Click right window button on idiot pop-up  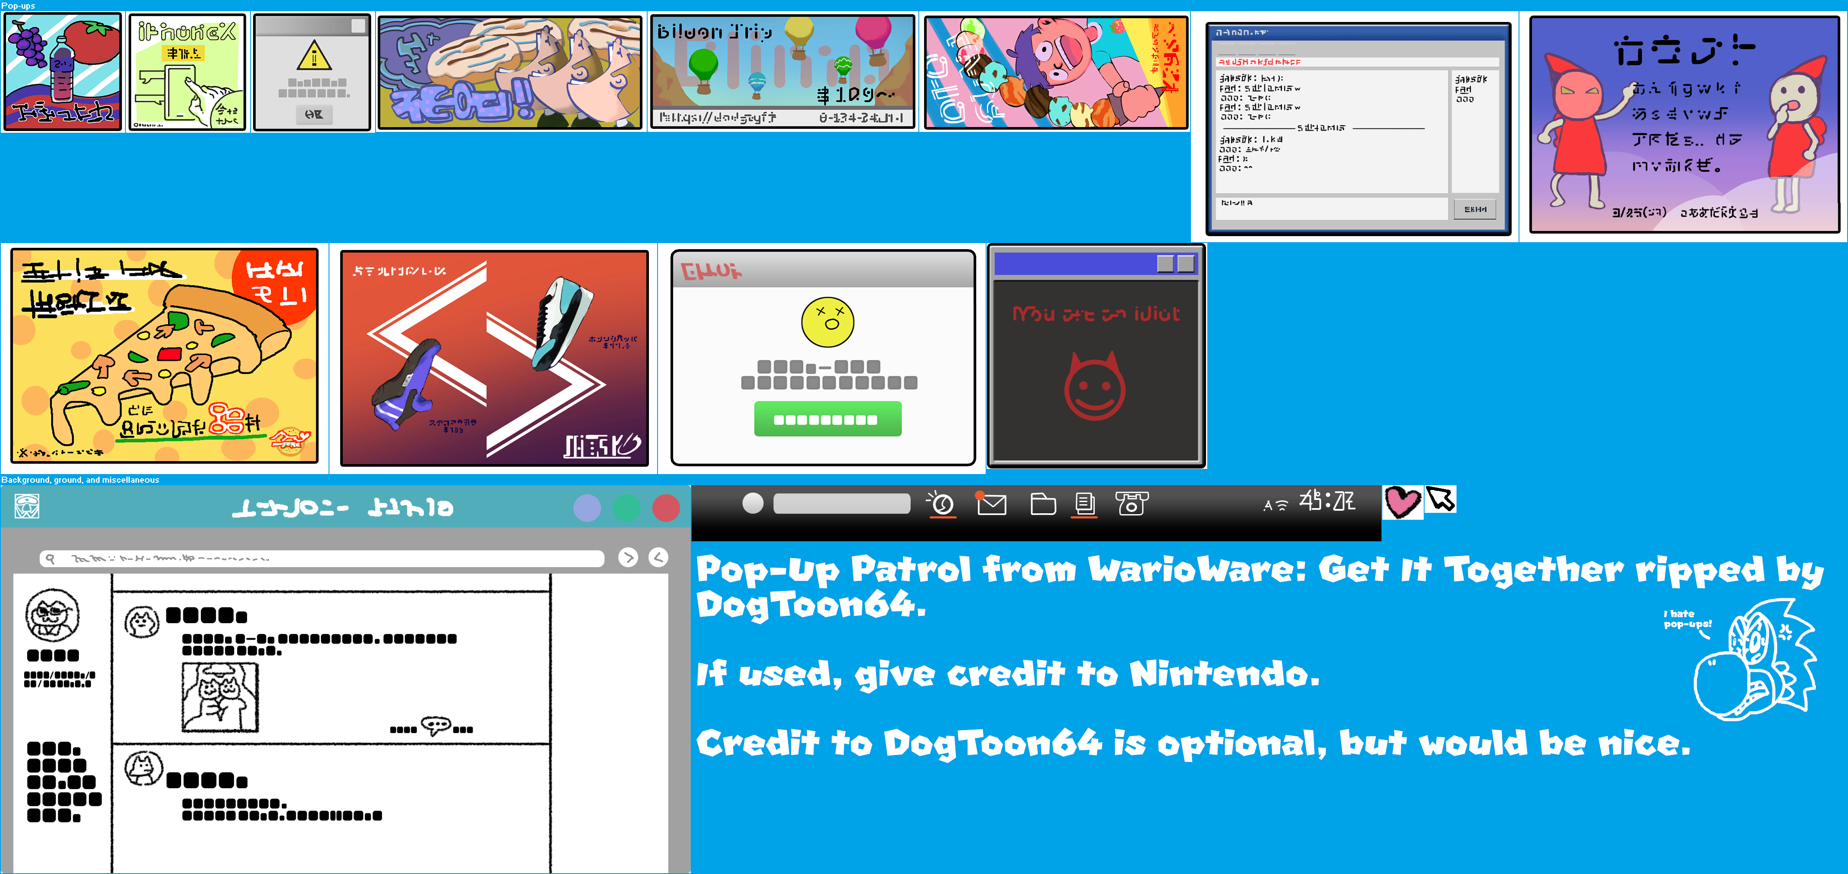(x=1186, y=263)
